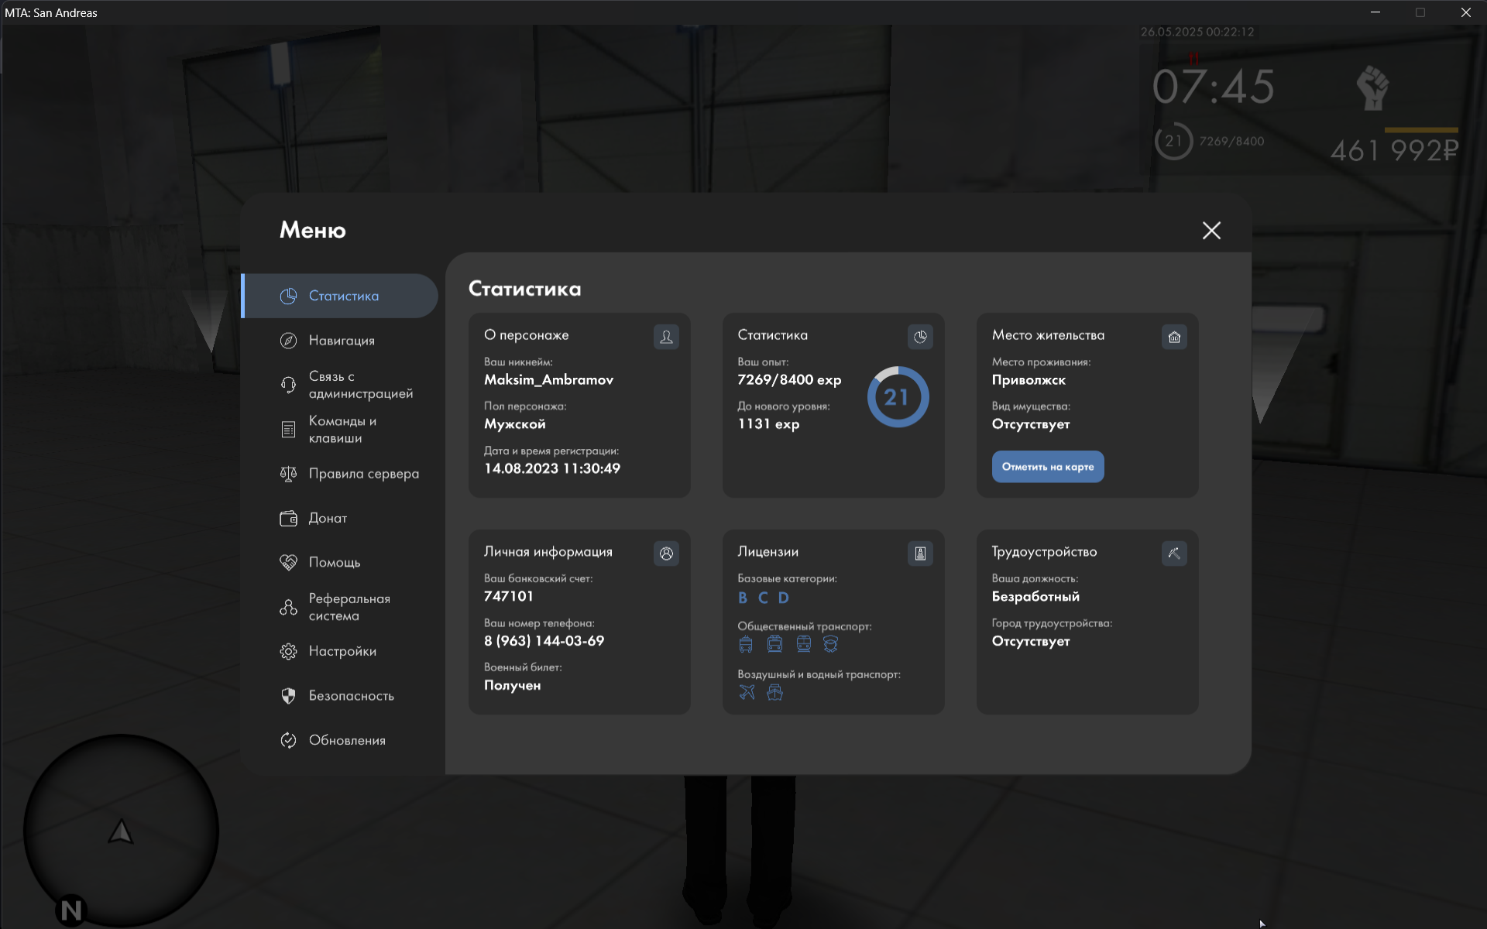Click the license icon in Лицензии card
This screenshot has width=1487, height=929.
[x=920, y=554]
